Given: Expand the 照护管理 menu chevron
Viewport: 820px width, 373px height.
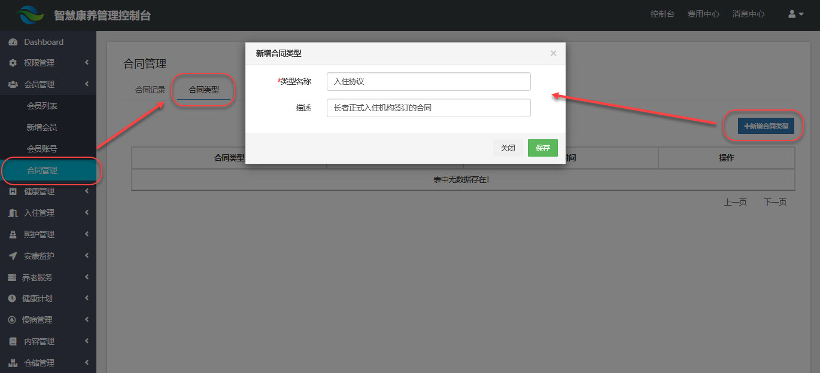Looking at the screenshot, I should (86, 234).
